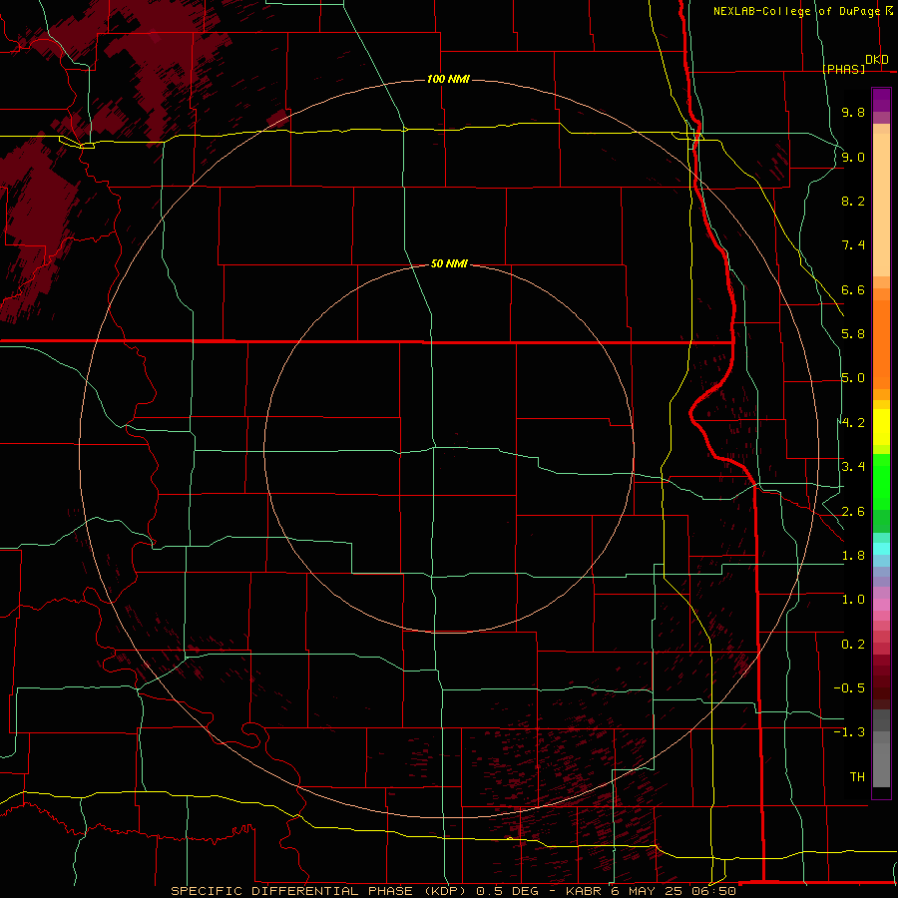Click the 100 NMI range ring label
The width and height of the screenshot is (898, 898).
coord(448,79)
